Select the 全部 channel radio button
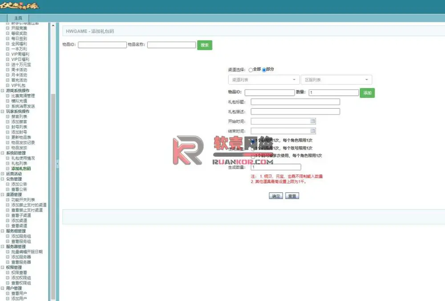Image resolution: width=445 pixels, height=301 pixels. pyautogui.click(x=251, y=70)
